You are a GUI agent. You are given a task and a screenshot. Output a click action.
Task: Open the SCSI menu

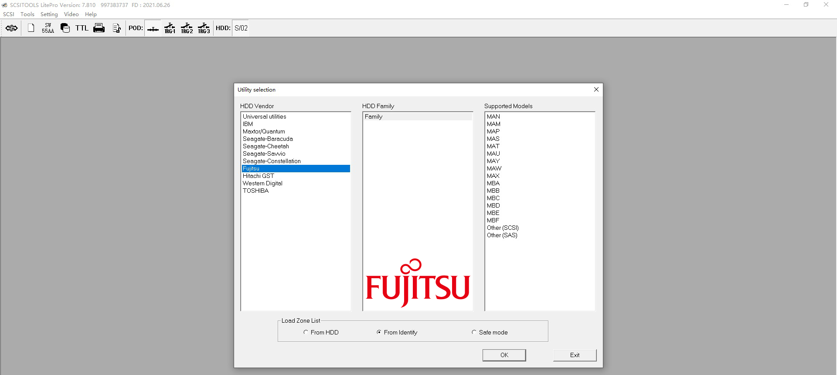point(9,14)
